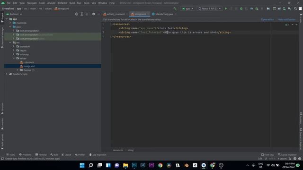The height and width of the screenshot is (170, 303).
Task: Open the VCS menu
Action: 94,3
